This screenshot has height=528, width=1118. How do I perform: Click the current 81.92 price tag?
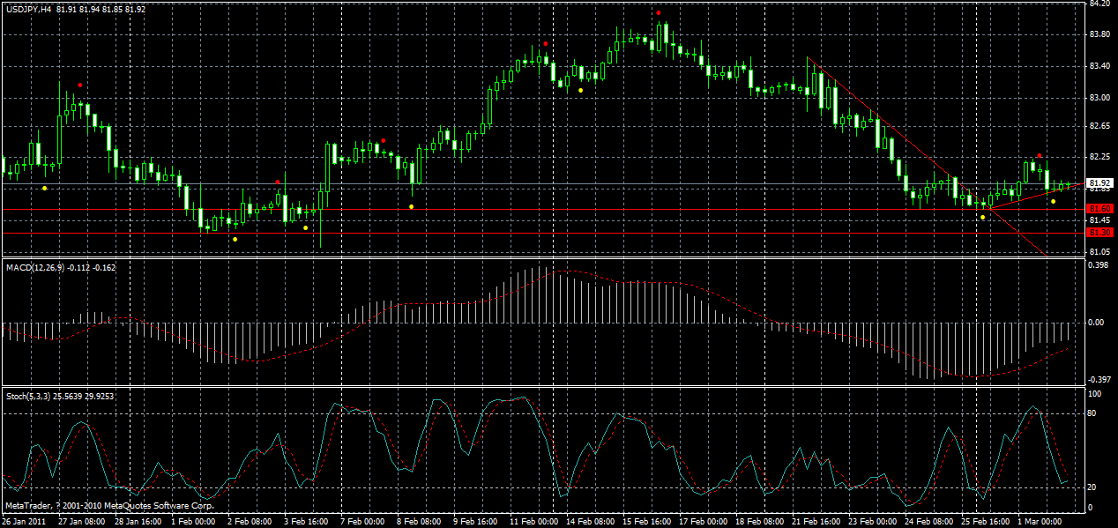click(1098, 183)
